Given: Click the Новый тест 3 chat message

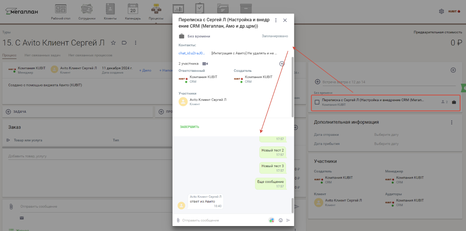Looking at the screenshot, I should 272,168.
